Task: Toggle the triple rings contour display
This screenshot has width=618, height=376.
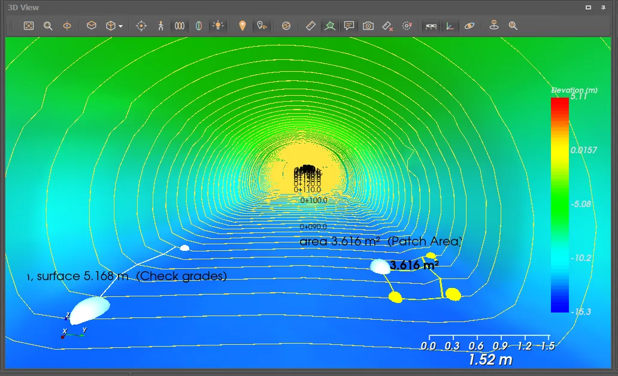Action: (180, 26)
